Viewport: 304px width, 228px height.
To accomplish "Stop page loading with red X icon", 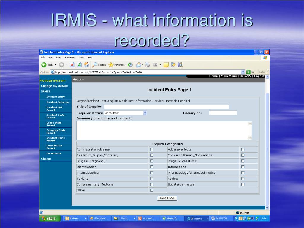I will (x=72, y=65).
